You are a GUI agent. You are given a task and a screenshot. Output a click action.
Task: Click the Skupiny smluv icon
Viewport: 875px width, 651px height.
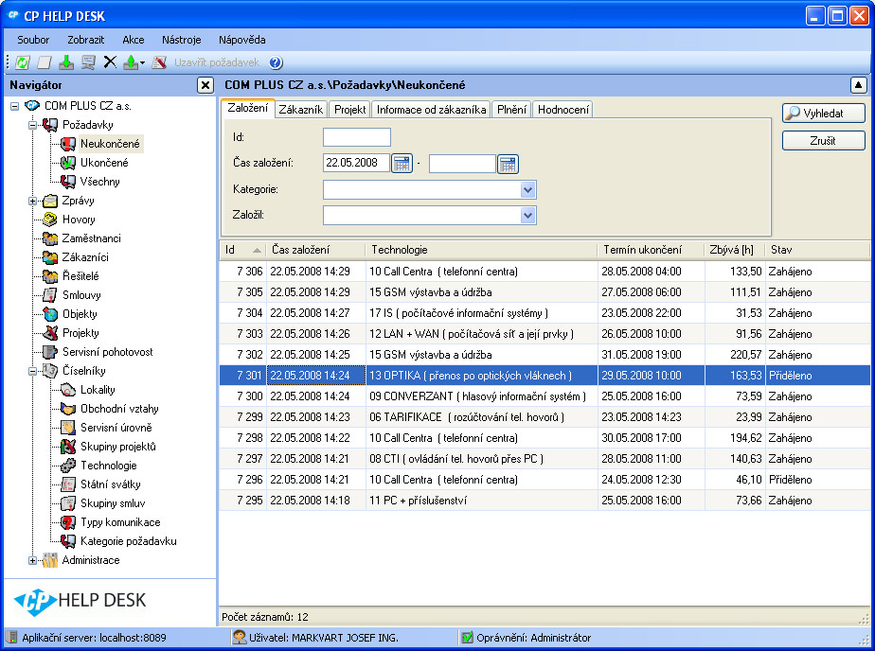click(x=68, y=503)
